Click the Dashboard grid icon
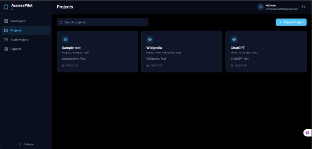312x149 pixels. [x=6, y=21]
